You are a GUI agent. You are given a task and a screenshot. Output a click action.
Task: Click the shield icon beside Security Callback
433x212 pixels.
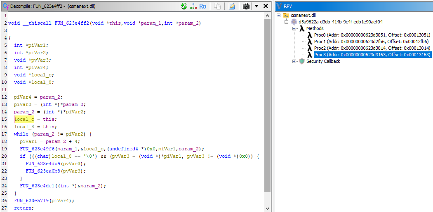coord(302,61)
